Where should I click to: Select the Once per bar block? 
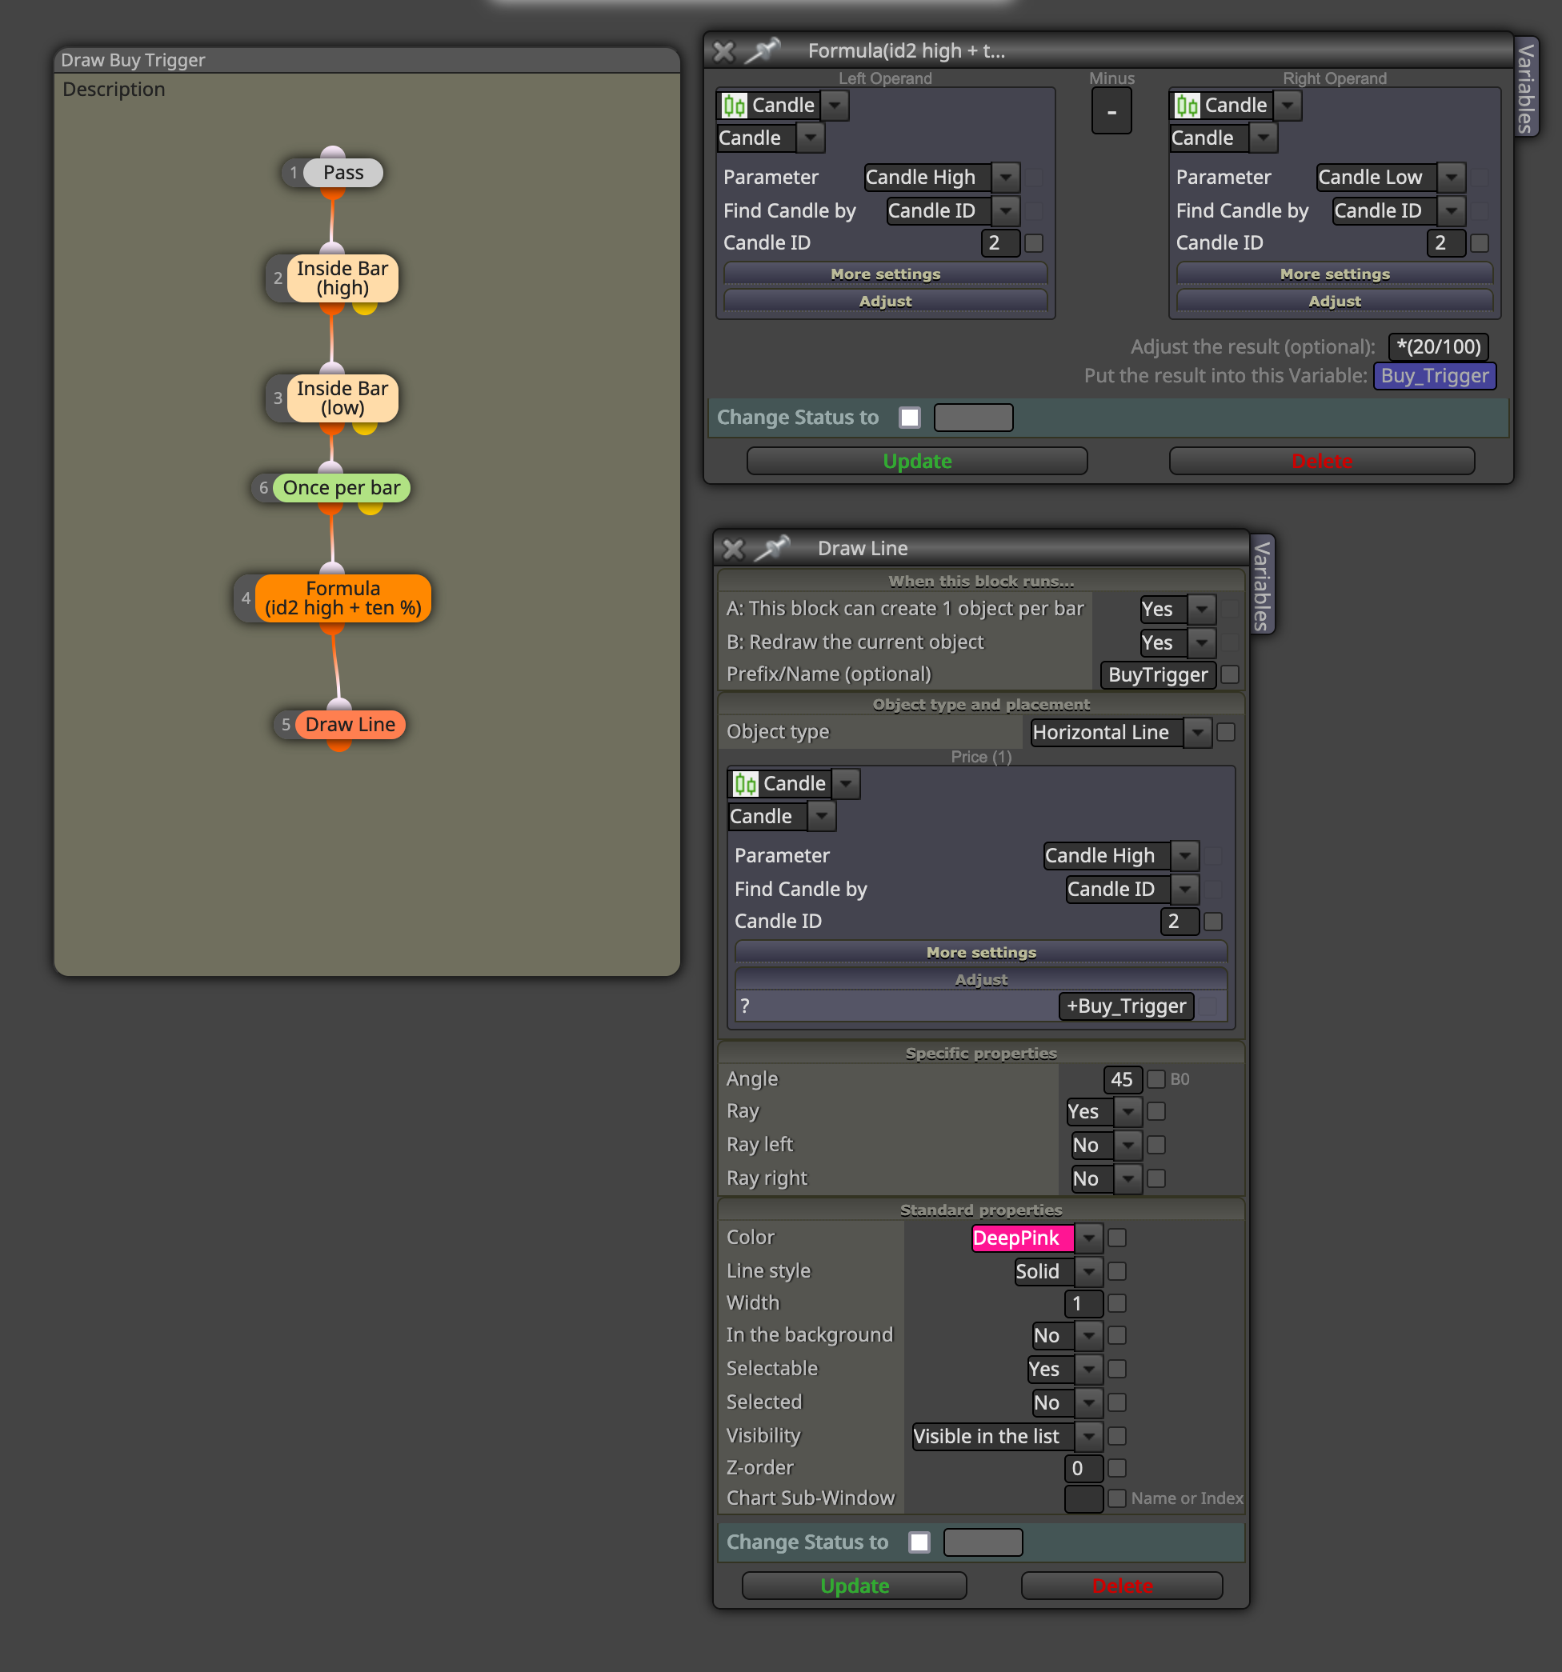(341, 488)
